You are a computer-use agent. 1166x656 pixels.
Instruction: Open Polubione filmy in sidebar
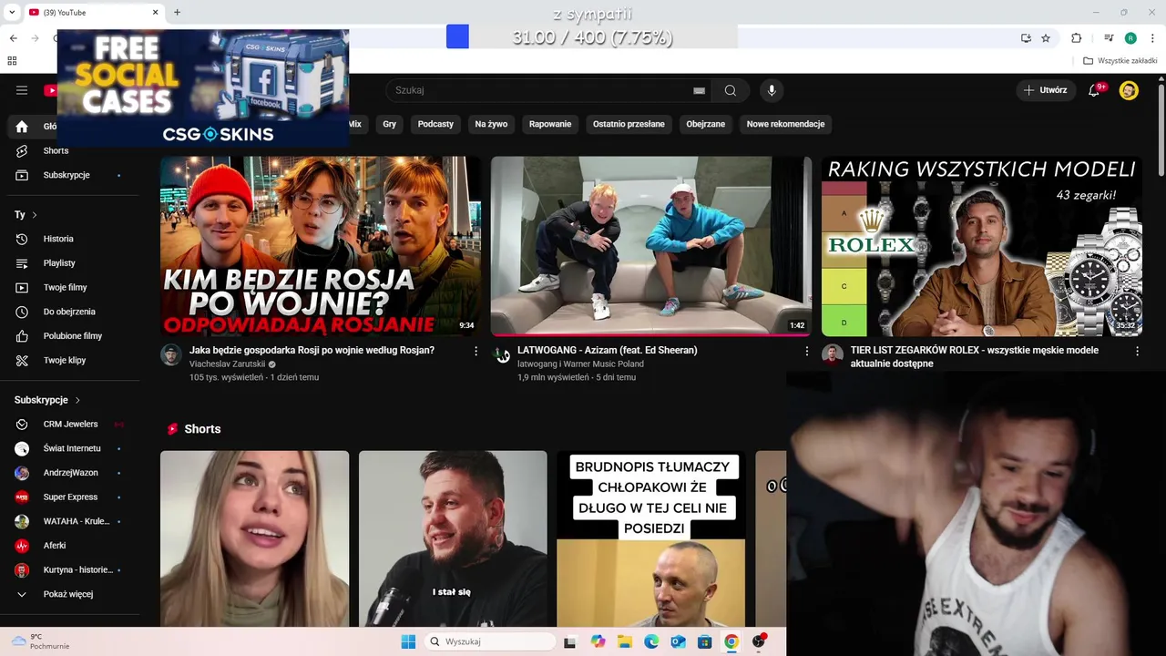(x=73, y=336)
